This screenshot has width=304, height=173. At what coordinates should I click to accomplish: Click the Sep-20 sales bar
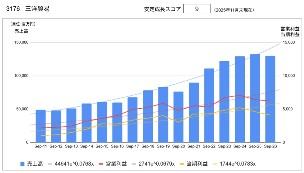click(x=178, y=117)
